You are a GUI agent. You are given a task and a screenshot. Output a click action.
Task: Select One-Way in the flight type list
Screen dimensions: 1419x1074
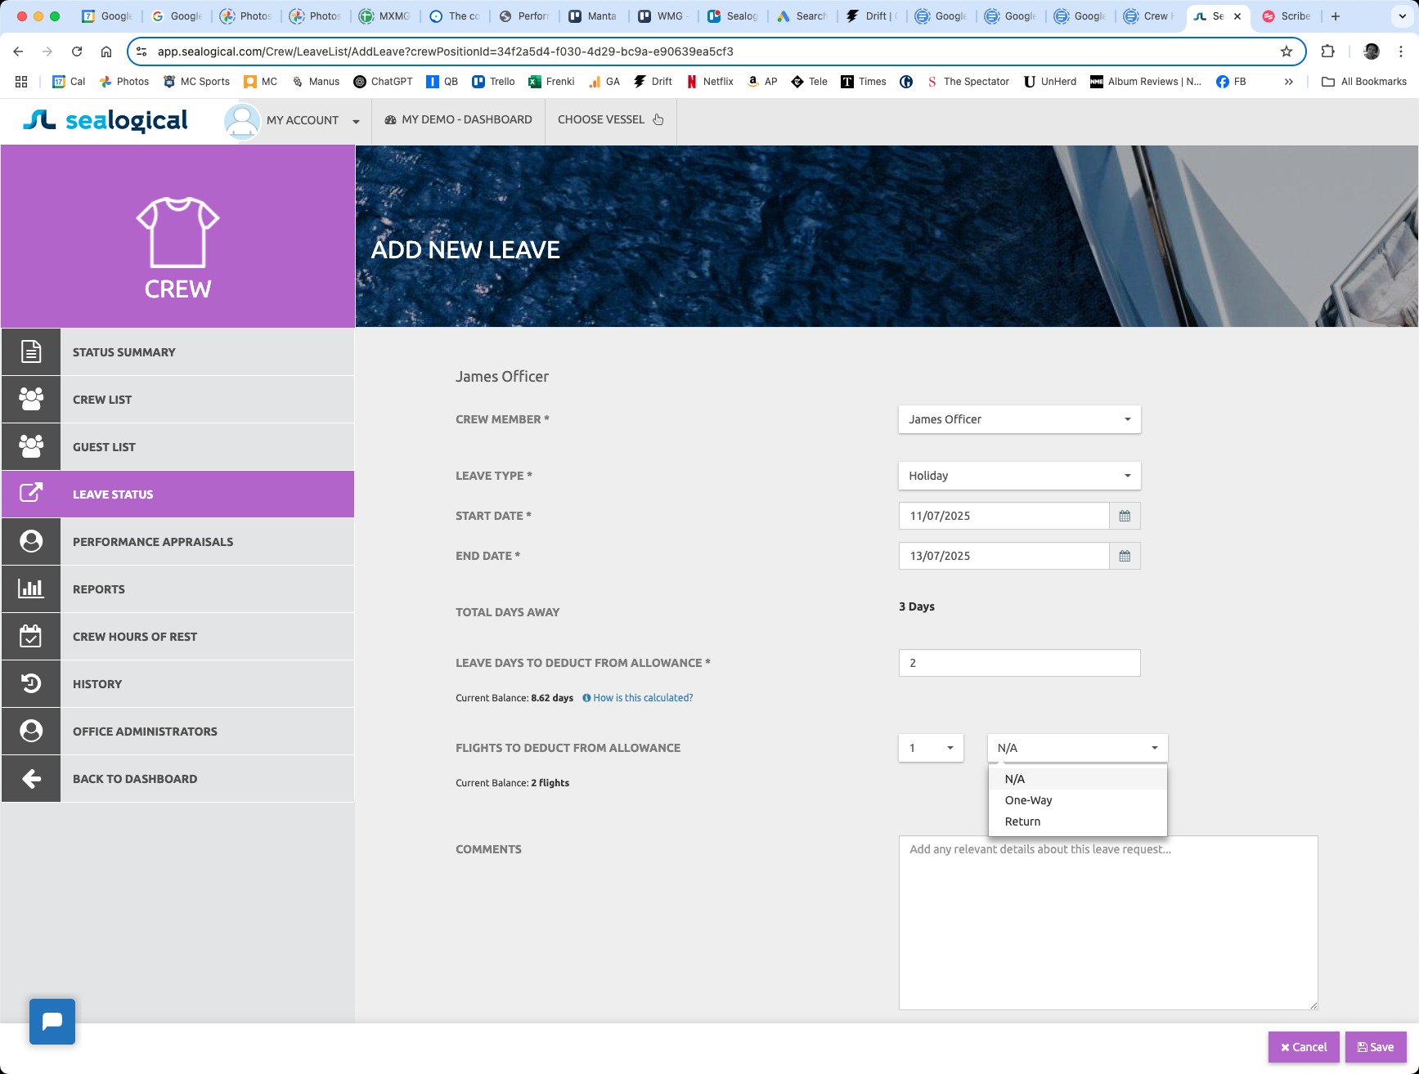(x=1077, y=800)
